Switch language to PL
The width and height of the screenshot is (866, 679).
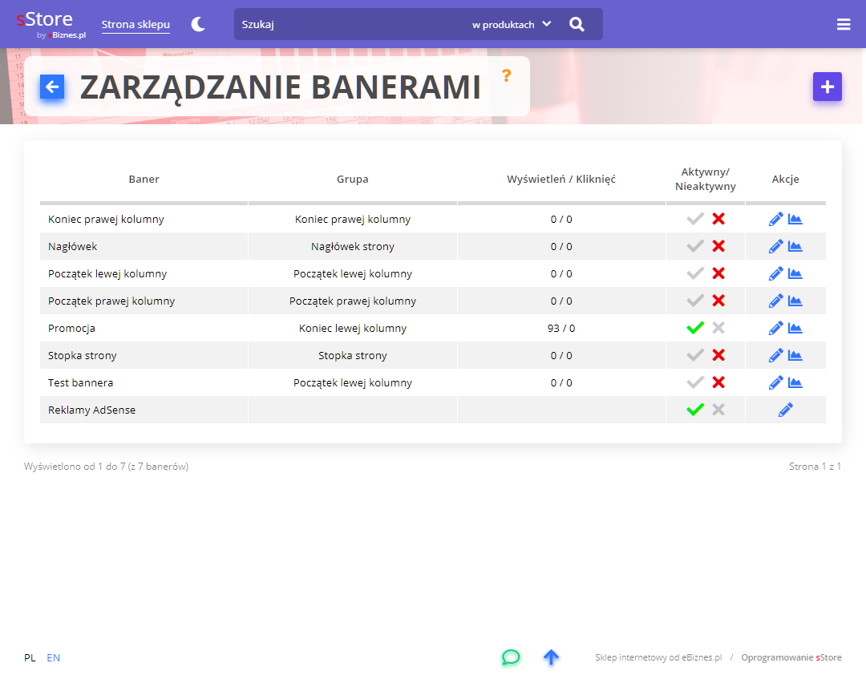coord(30,657)
